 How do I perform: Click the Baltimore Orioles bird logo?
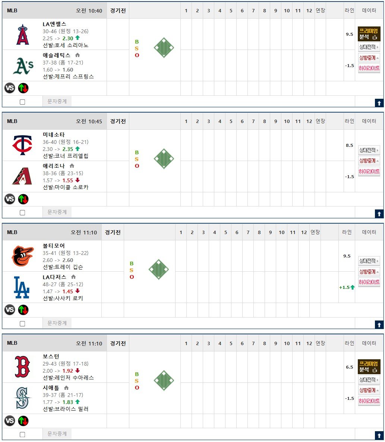[x=22, y=256]
